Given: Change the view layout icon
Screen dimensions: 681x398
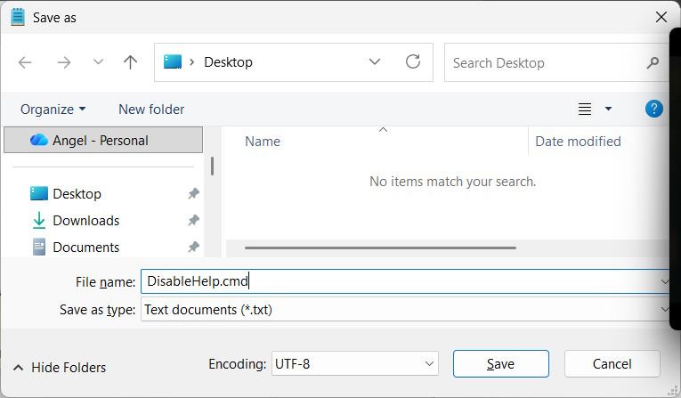Looking at the screenshot, I should tap(585, 109).
